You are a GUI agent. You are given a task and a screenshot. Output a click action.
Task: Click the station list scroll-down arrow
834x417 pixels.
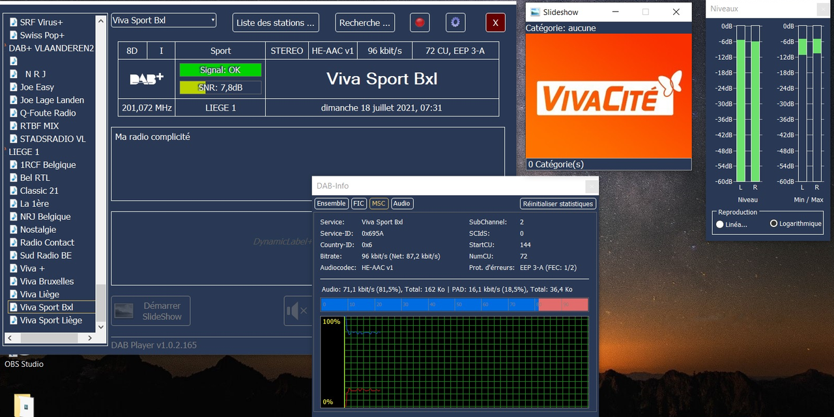point(100,327)
